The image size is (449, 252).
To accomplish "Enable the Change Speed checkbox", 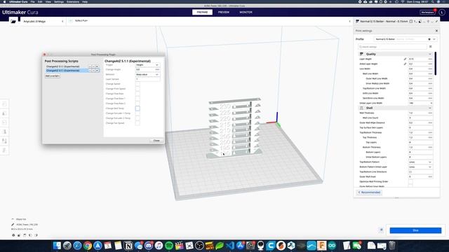I will click(x=138, y=84).
